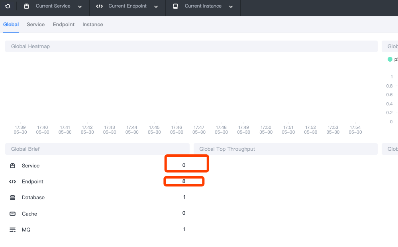Open the Current Endpoint selector label
Viewport: 398px width, 247px height.
pos(127,6)
